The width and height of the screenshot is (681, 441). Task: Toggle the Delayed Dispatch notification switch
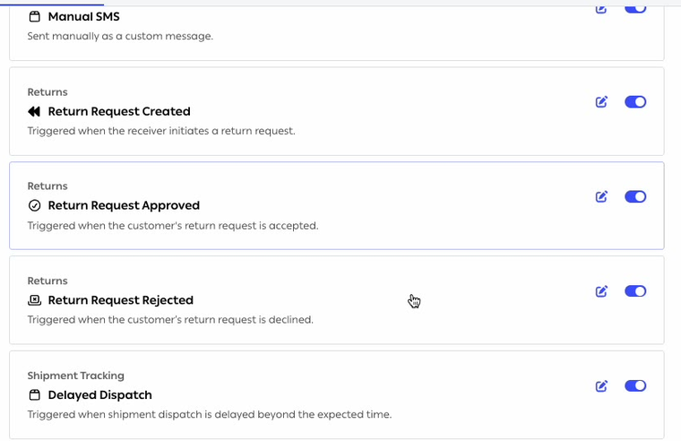tap(635, 385)
